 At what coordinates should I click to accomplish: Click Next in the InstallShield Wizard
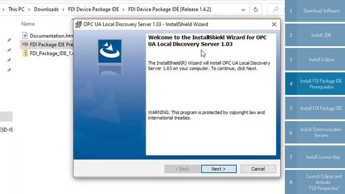click(x=219, y=169)
